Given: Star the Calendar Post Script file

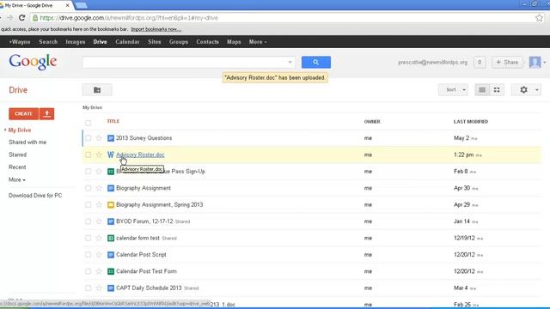Looking at the screenshot, I should click(x=99, y=255).
